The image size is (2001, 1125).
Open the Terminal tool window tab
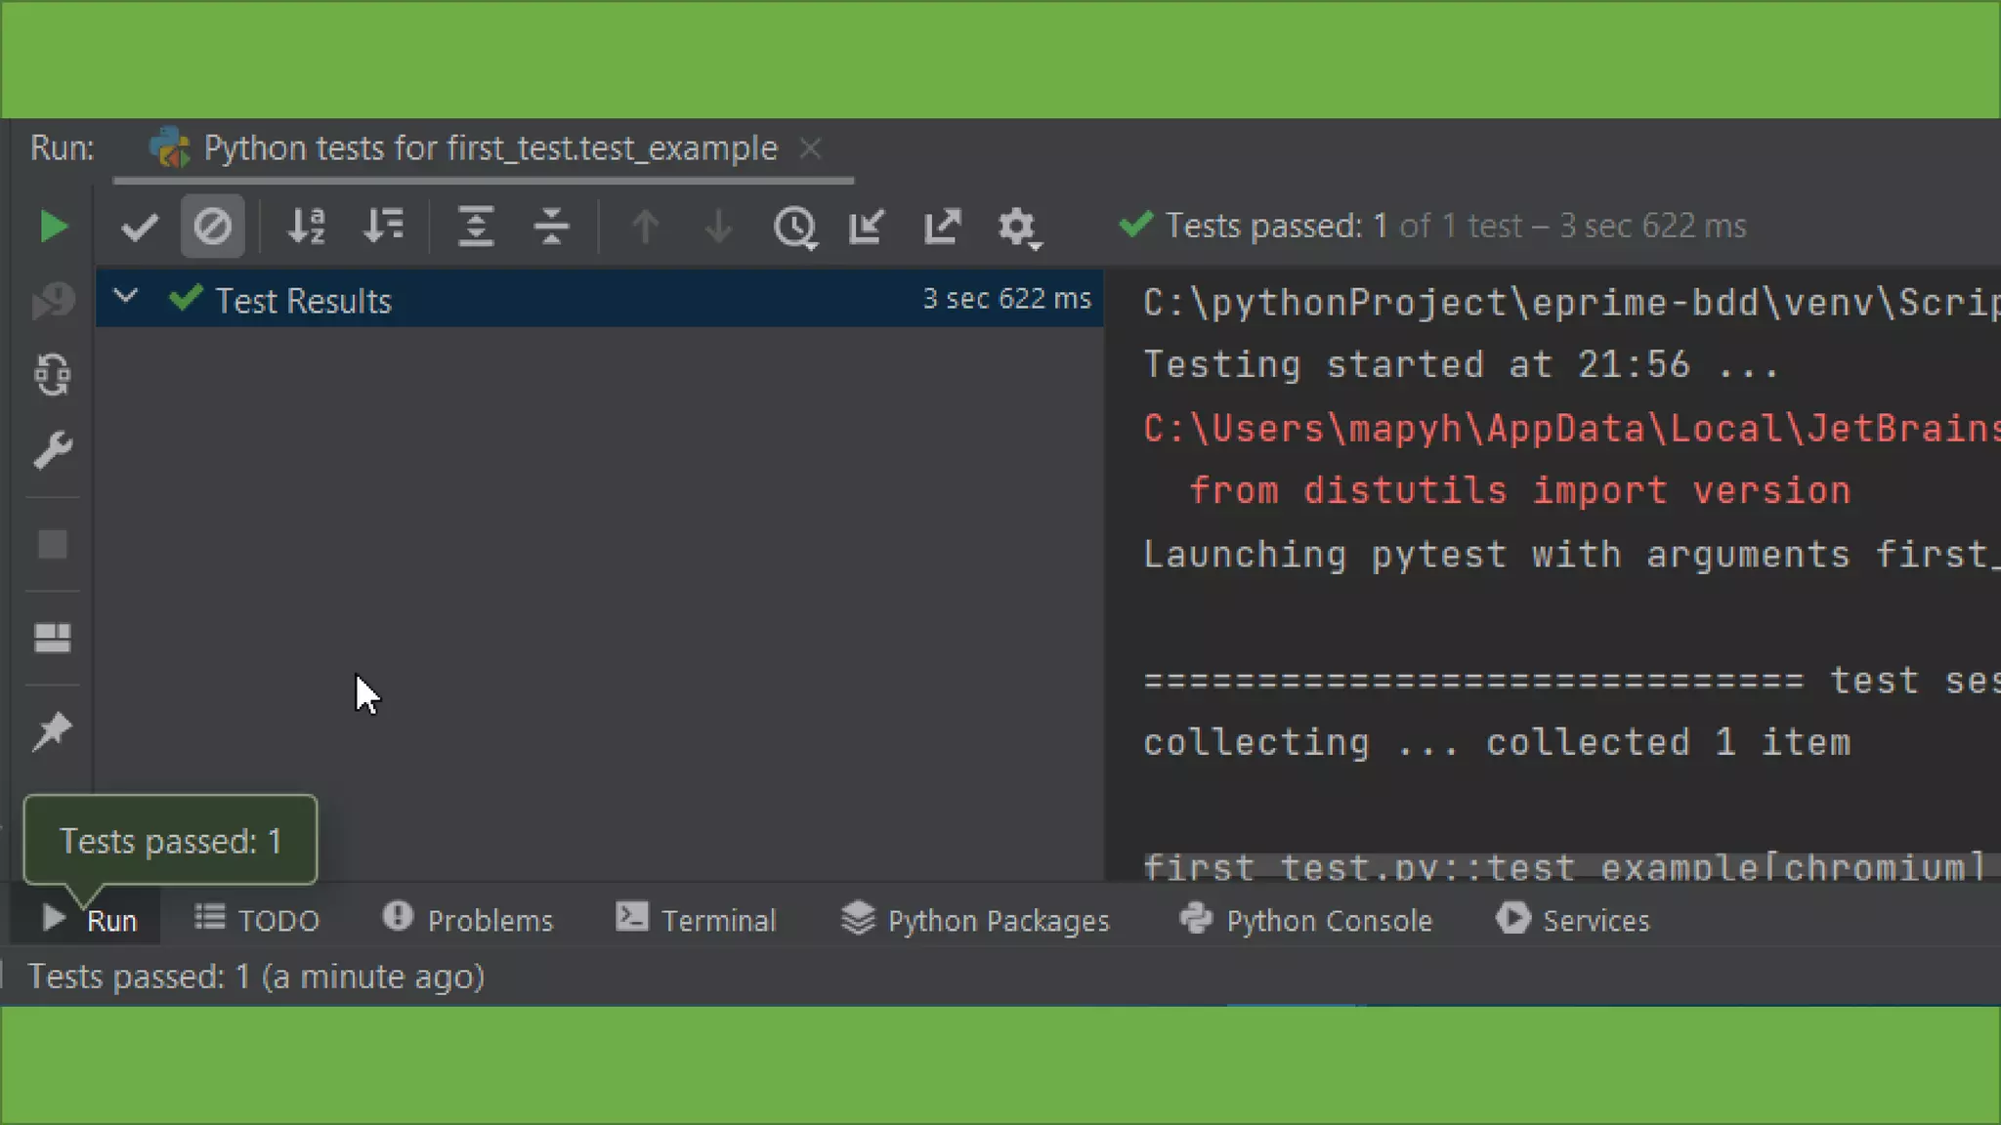696,920
